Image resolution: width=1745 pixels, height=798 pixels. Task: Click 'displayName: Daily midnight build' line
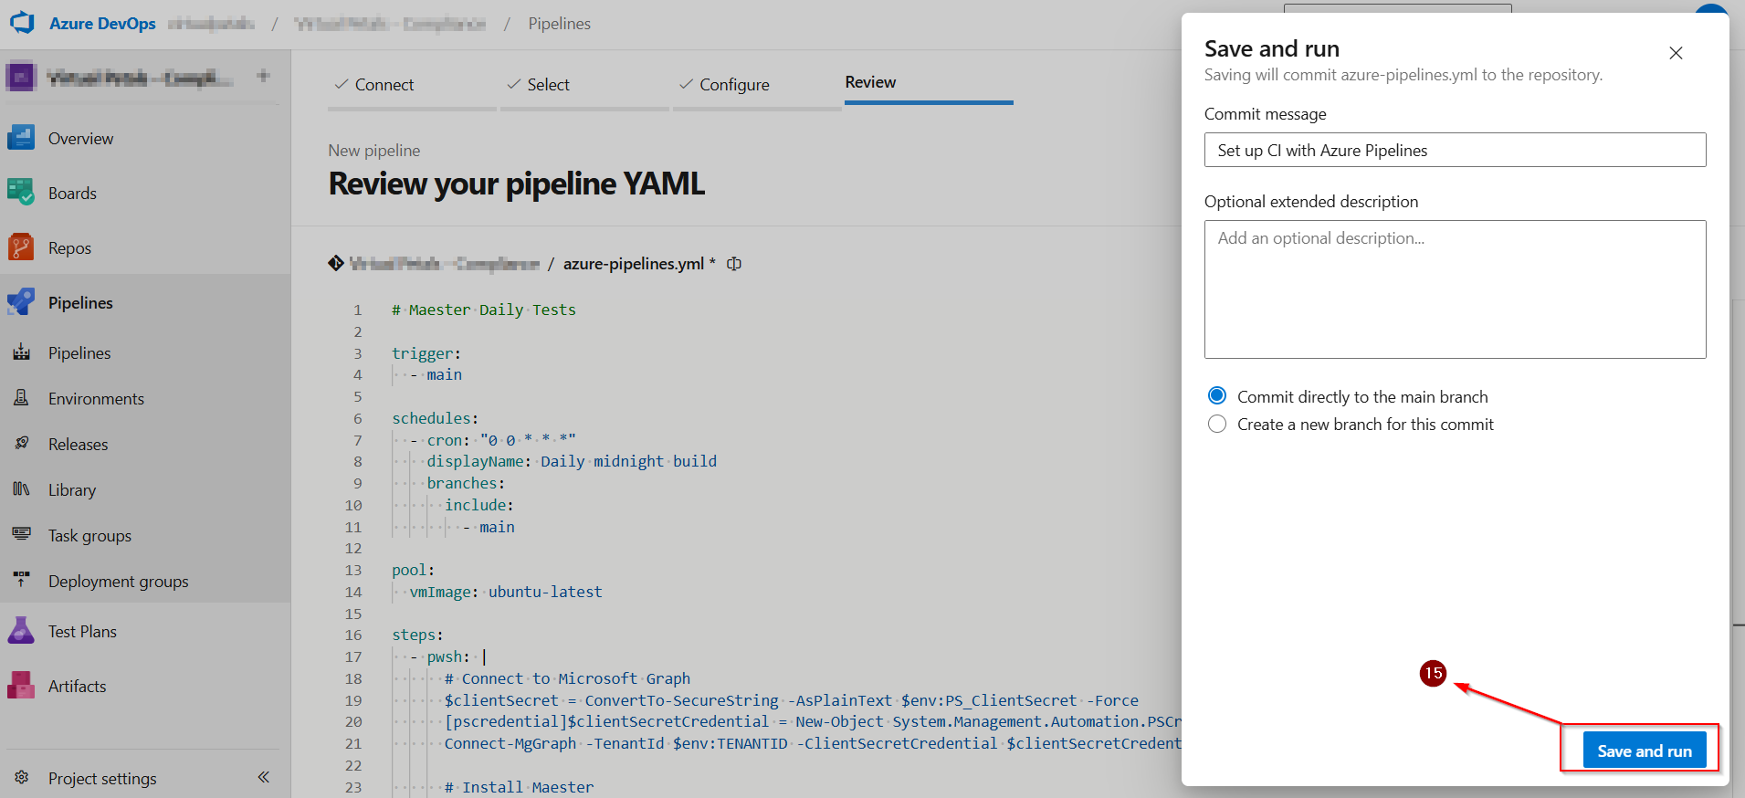click(572, 461)
